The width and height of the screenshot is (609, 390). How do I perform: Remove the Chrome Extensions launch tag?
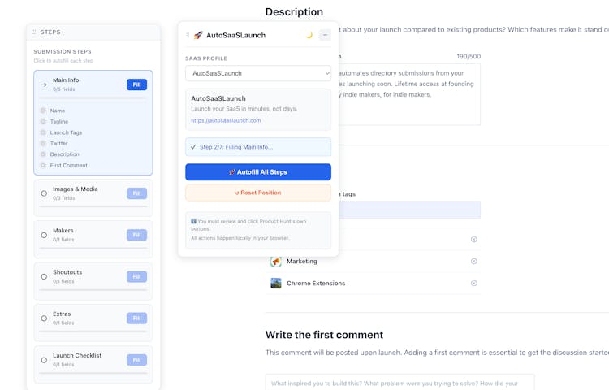tap(474, 284)
